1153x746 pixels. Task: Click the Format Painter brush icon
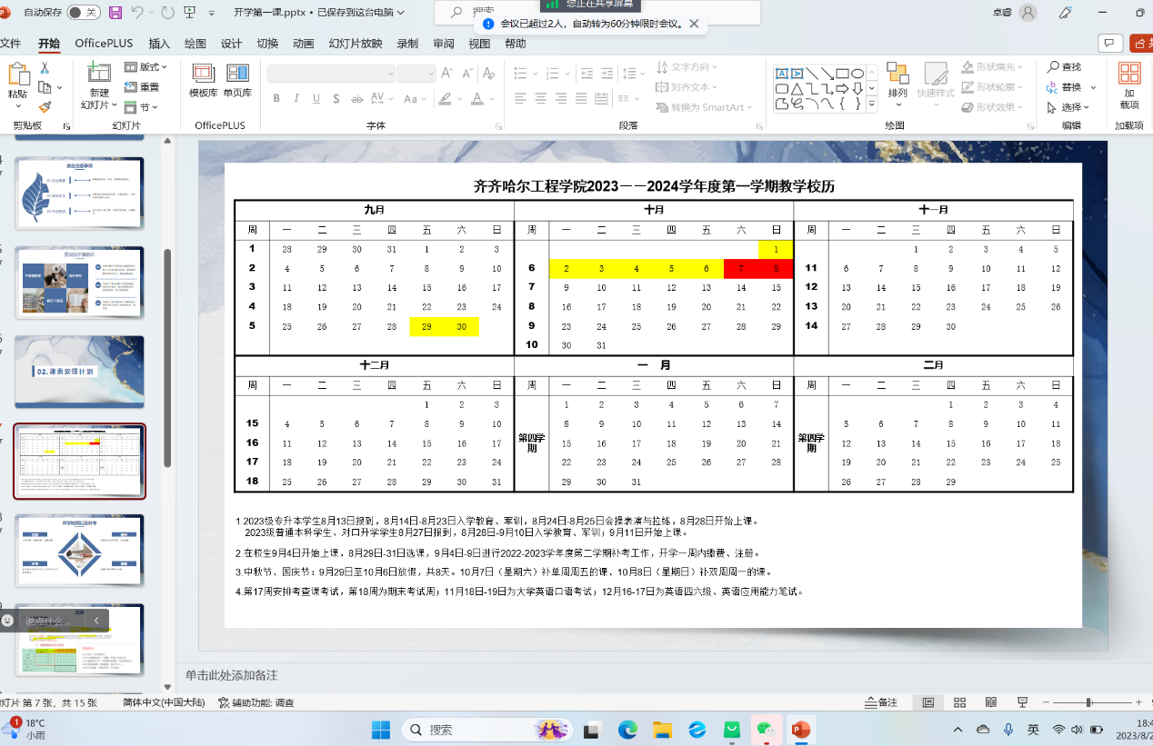coord(45,106)
